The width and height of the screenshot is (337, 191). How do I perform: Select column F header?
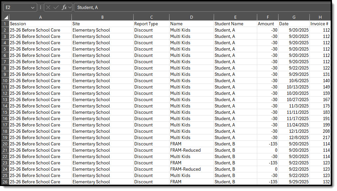click(268, 17)
